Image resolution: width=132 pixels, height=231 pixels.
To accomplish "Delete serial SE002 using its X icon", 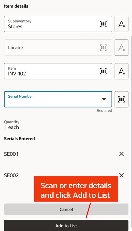I will (x=121, y=175).
